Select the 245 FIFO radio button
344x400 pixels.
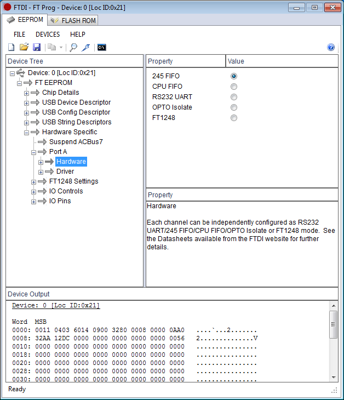(x=233, y=76)
